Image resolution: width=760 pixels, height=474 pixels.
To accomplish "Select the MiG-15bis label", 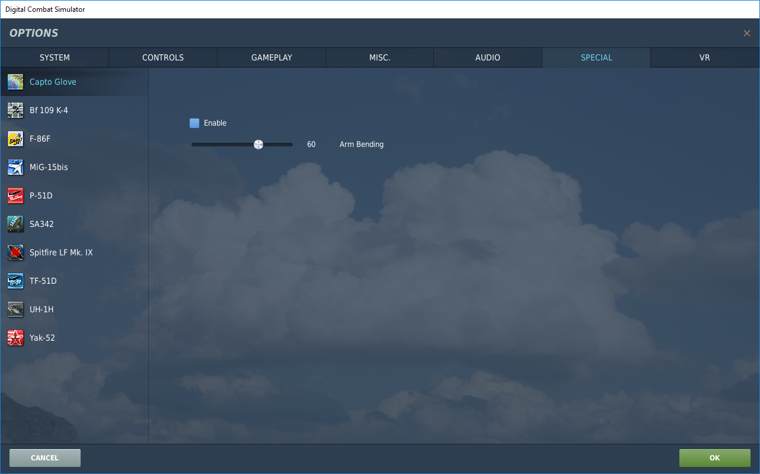I will [x=49, y=167].
